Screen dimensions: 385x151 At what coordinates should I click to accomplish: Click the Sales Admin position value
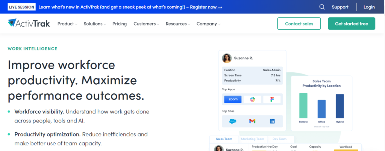pyautogui.click(x=272, y=70)
